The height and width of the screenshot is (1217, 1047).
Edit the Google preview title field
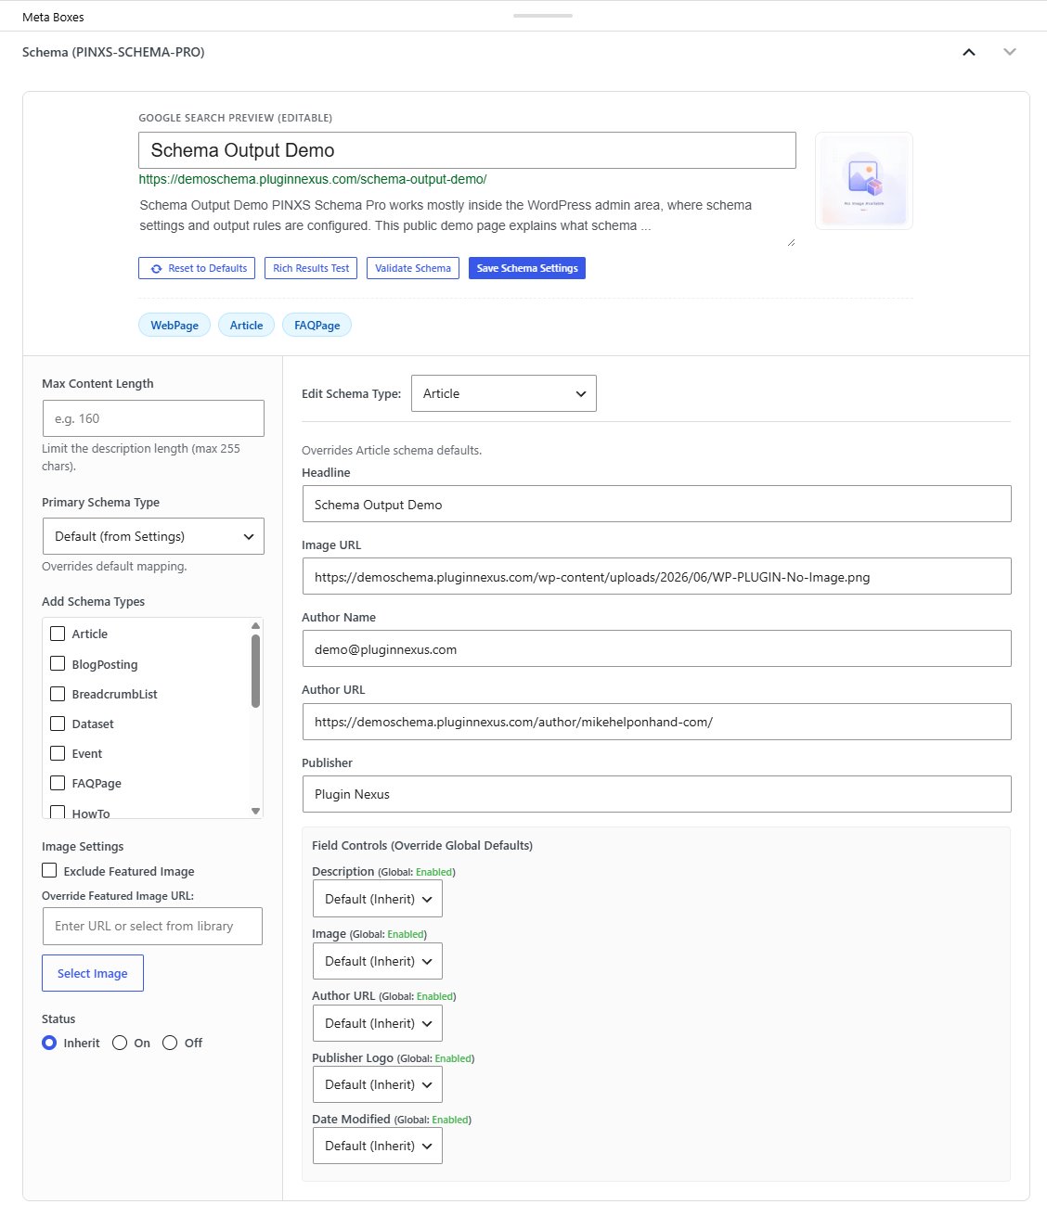tap(467, 150)
